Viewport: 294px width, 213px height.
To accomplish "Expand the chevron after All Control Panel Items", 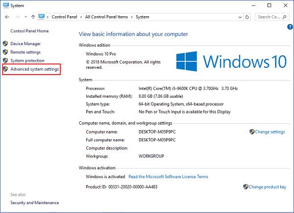I will (132, 17).
